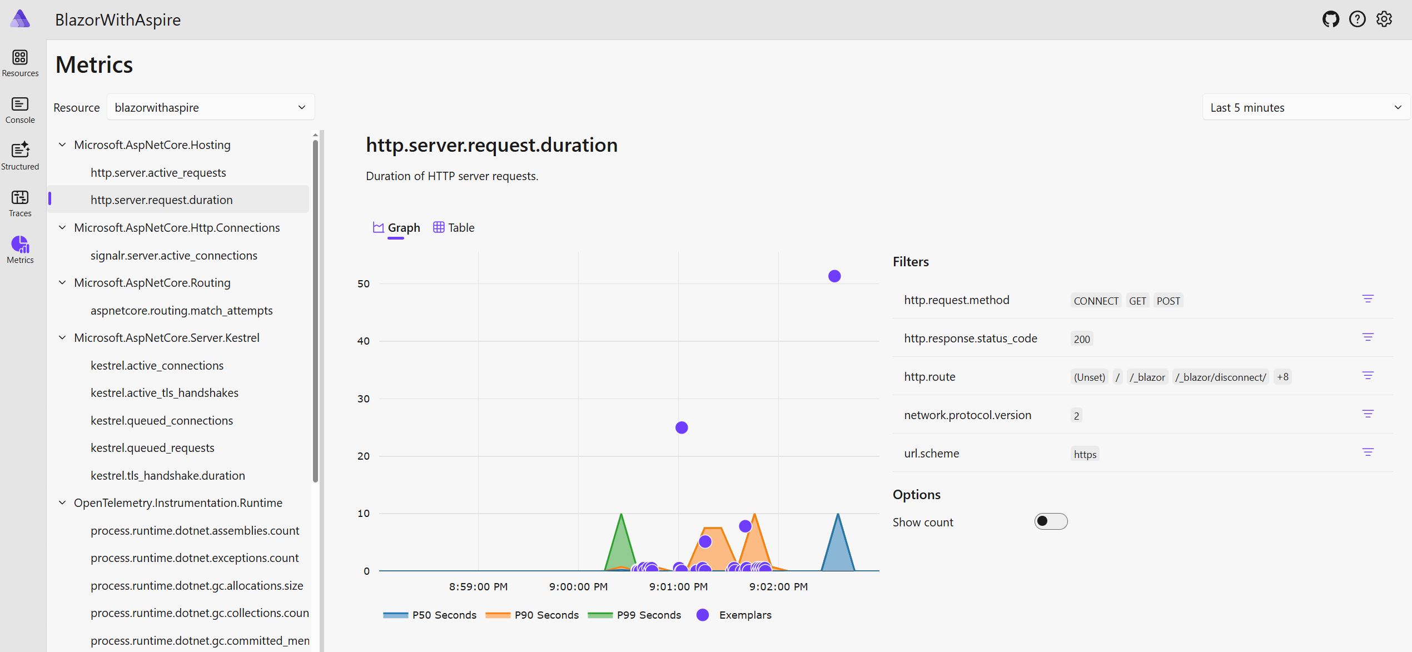Select kestrel.queued_connections metric
The height and width of the screenshot is (652, 1412).
pos(162,420)
